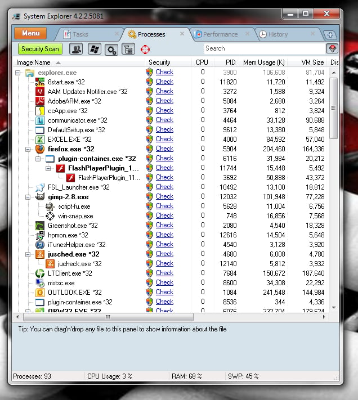Click the Check link for EXCEL.EXE
Viewport: 358px width, 400px height.
(164, 139)
